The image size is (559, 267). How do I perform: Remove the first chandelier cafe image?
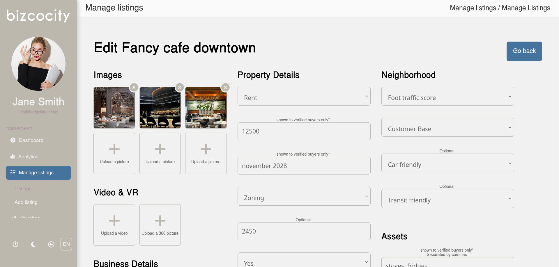coord(134,87)
